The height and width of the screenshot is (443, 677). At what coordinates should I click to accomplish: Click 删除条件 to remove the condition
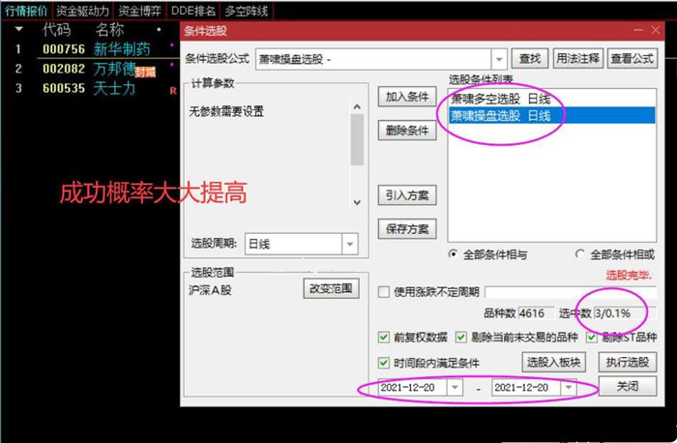(407, 130)
